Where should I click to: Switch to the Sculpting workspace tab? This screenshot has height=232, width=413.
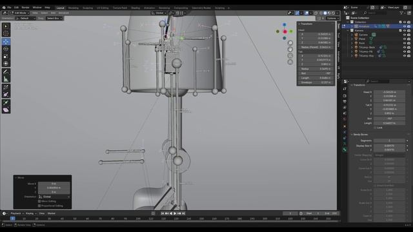[x=88, y=8]
